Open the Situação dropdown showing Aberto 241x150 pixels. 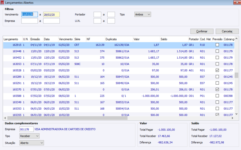click(x=31, y=143)
